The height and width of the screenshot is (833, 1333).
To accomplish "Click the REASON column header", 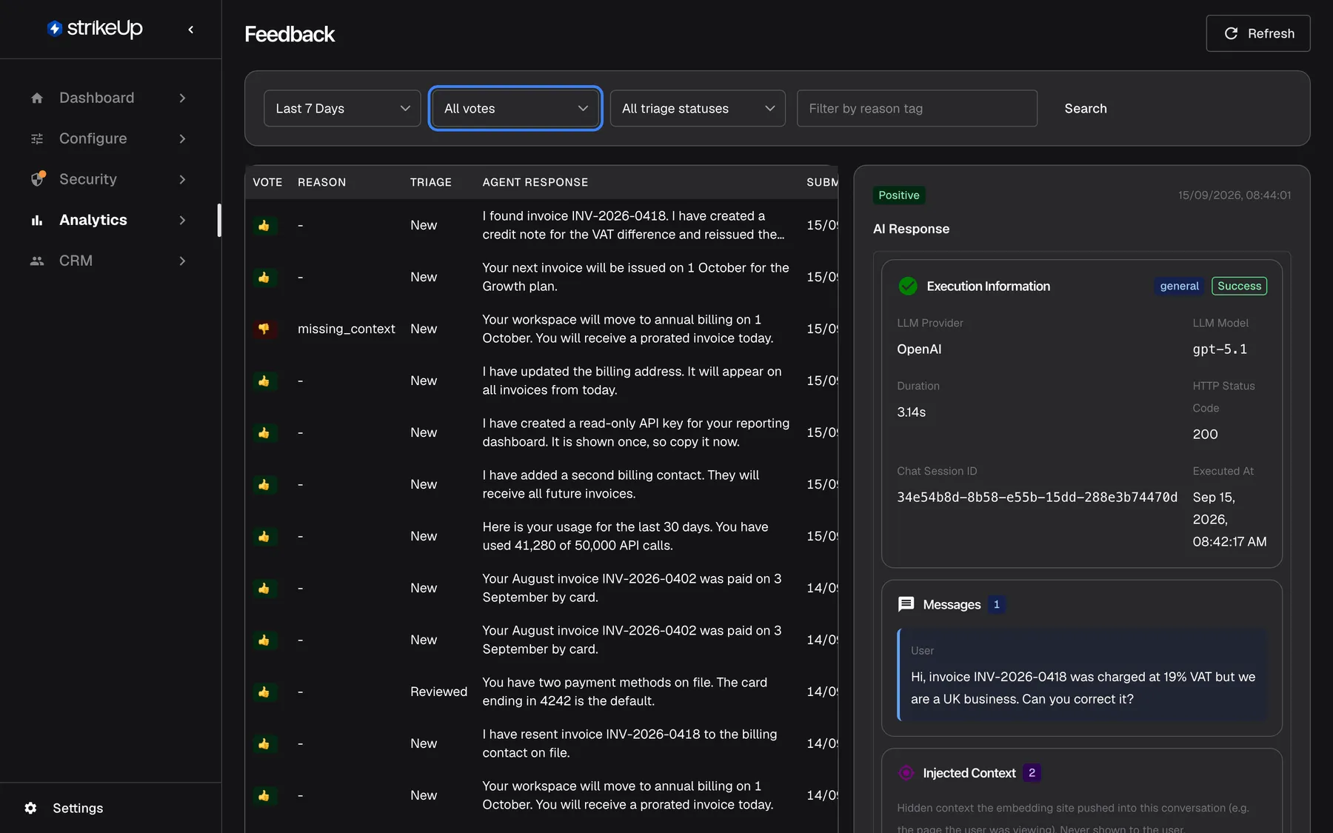I will point(321,182).
